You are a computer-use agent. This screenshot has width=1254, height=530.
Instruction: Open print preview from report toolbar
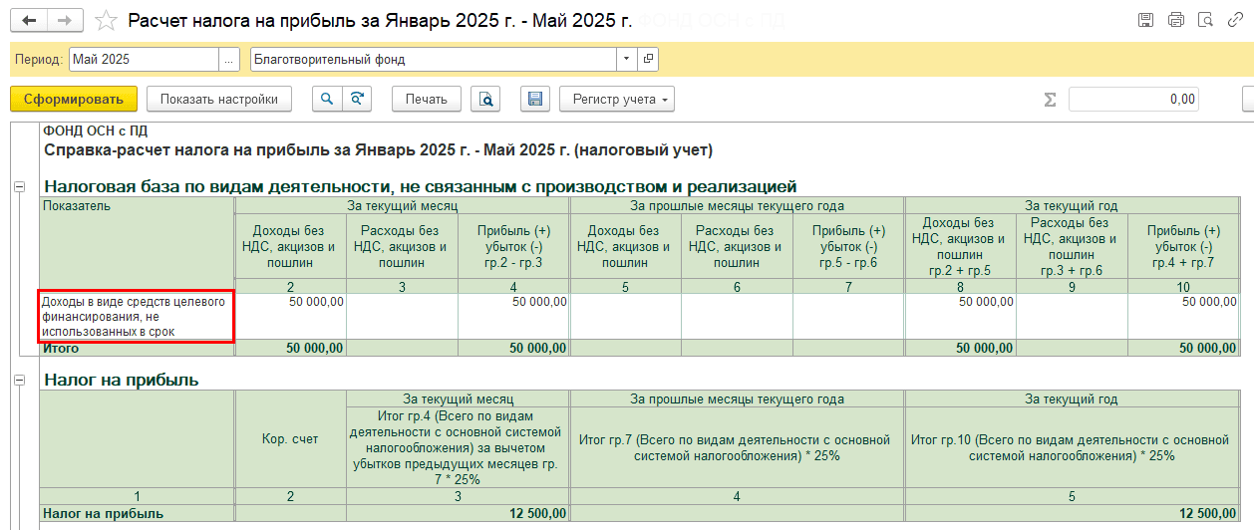485,99
